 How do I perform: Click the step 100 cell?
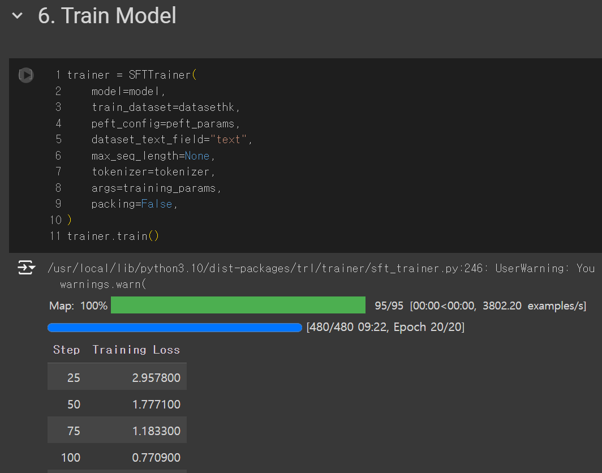tap(71, 458)
